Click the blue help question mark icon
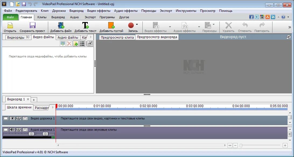Screen dimensions: 294x157 coord(283,17)
